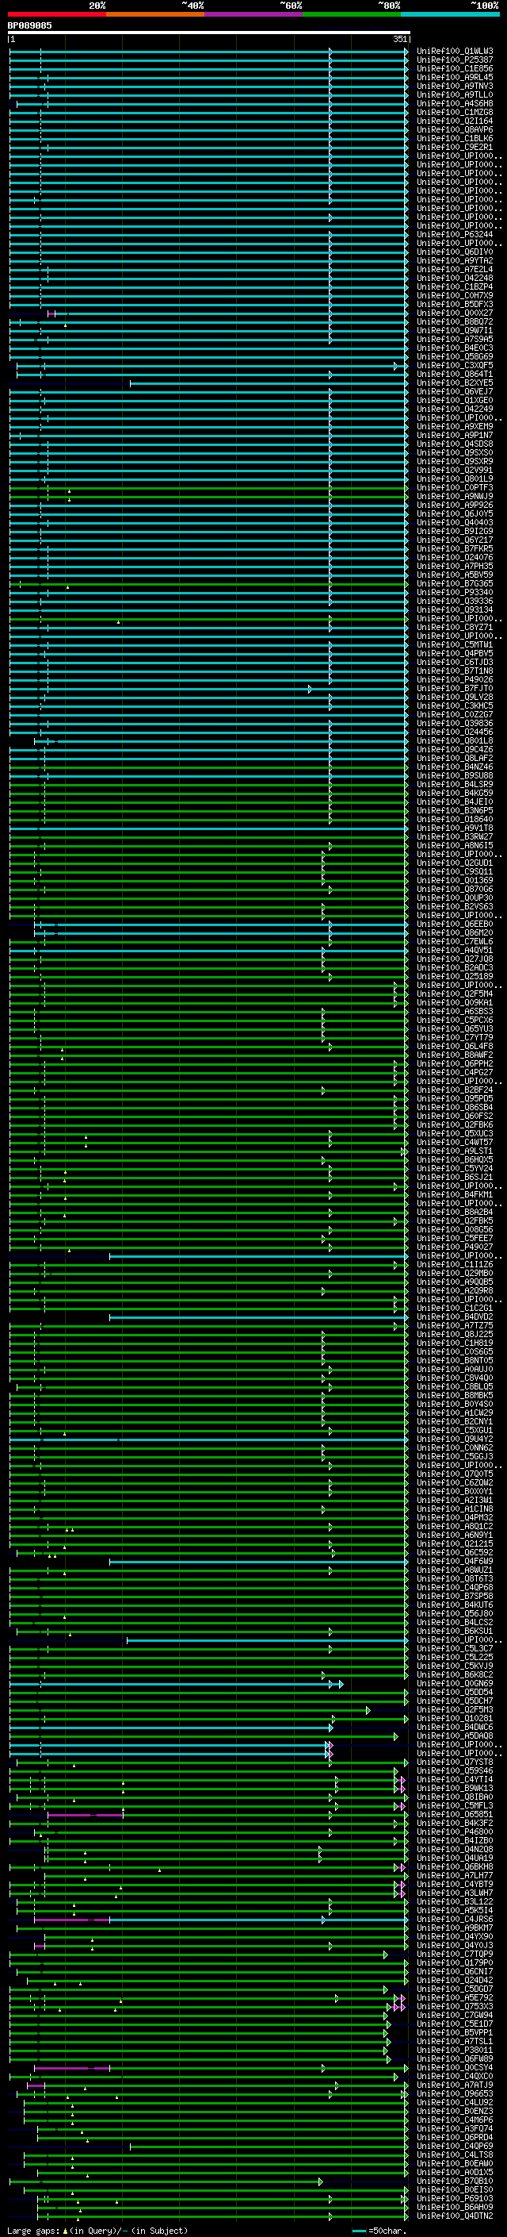The height and width of the screenshot is (2237, 507).
Task: Click the cyan ~100% identity legend segment
Action: tap(450, 14)
